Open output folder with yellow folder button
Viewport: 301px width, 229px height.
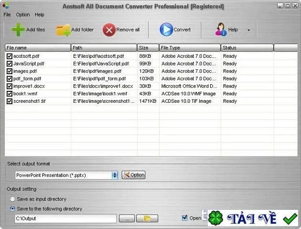(147, 218)
